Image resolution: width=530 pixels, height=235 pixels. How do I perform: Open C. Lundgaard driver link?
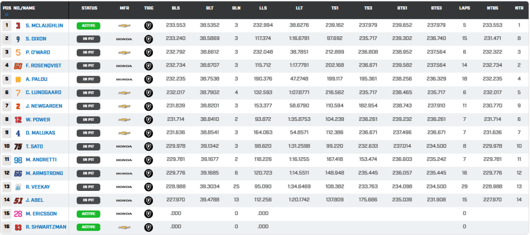point(44,93)
